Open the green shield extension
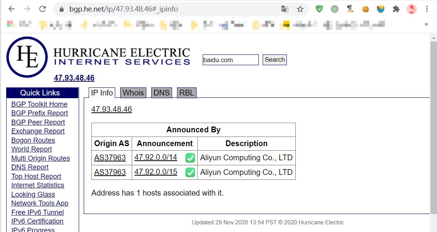This screenshot has height=232, width=437. pyautogui.click(x=319, y=9)
